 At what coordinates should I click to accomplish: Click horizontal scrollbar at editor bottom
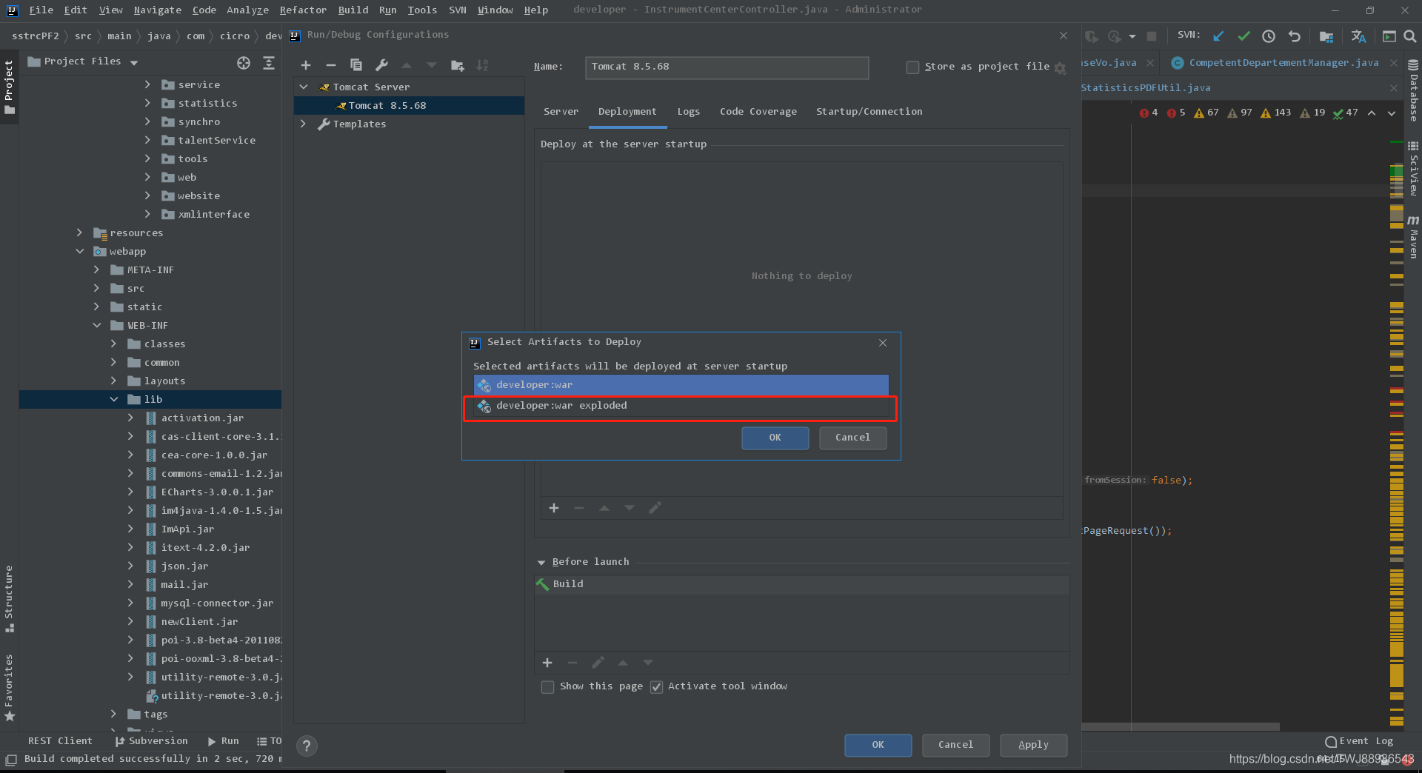pos(1181,727)
